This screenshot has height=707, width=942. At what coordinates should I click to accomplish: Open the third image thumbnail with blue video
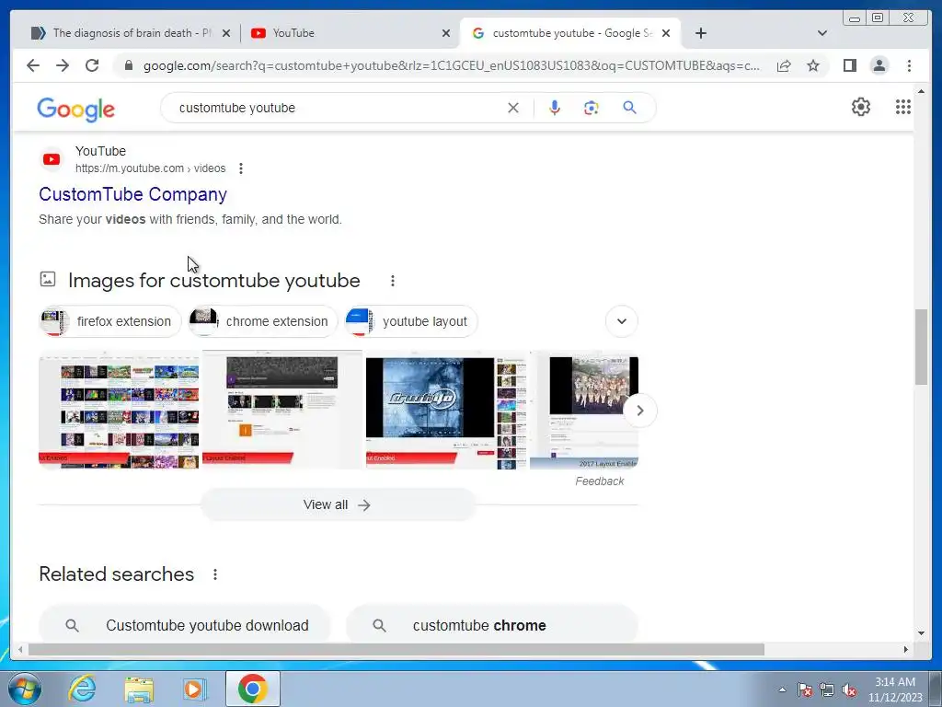pyautogui.click(x=446, y=410)
